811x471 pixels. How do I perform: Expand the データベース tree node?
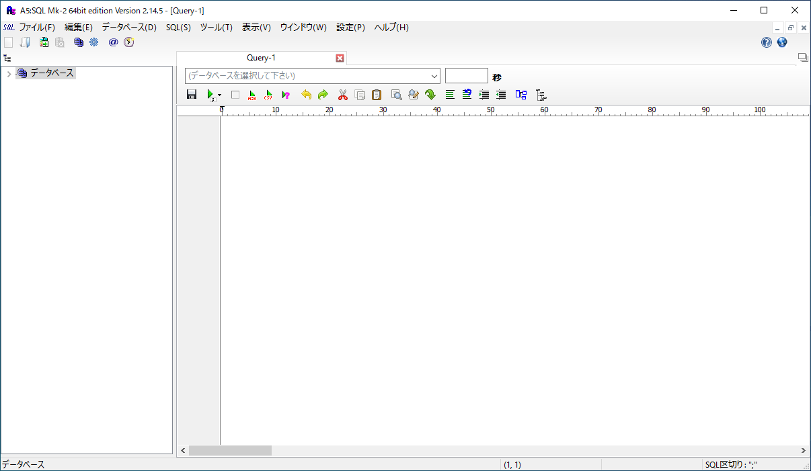pos(9,74)
